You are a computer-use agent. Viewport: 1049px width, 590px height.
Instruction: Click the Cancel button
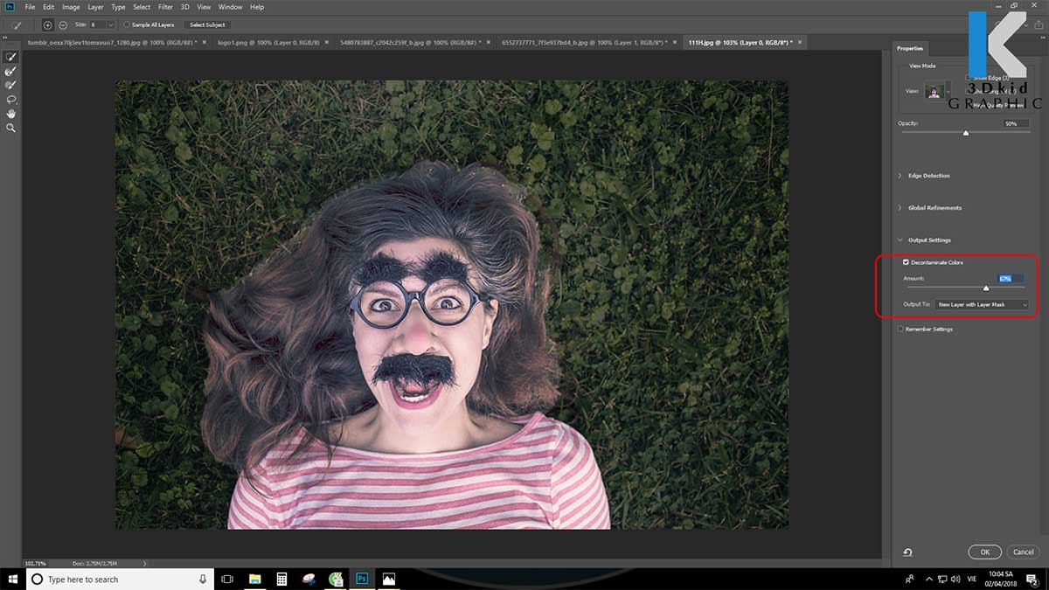click(x=1022, y=552)
